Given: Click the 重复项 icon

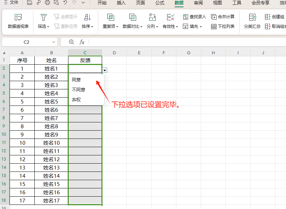Looking at the screenshot, I should [111, 18].
